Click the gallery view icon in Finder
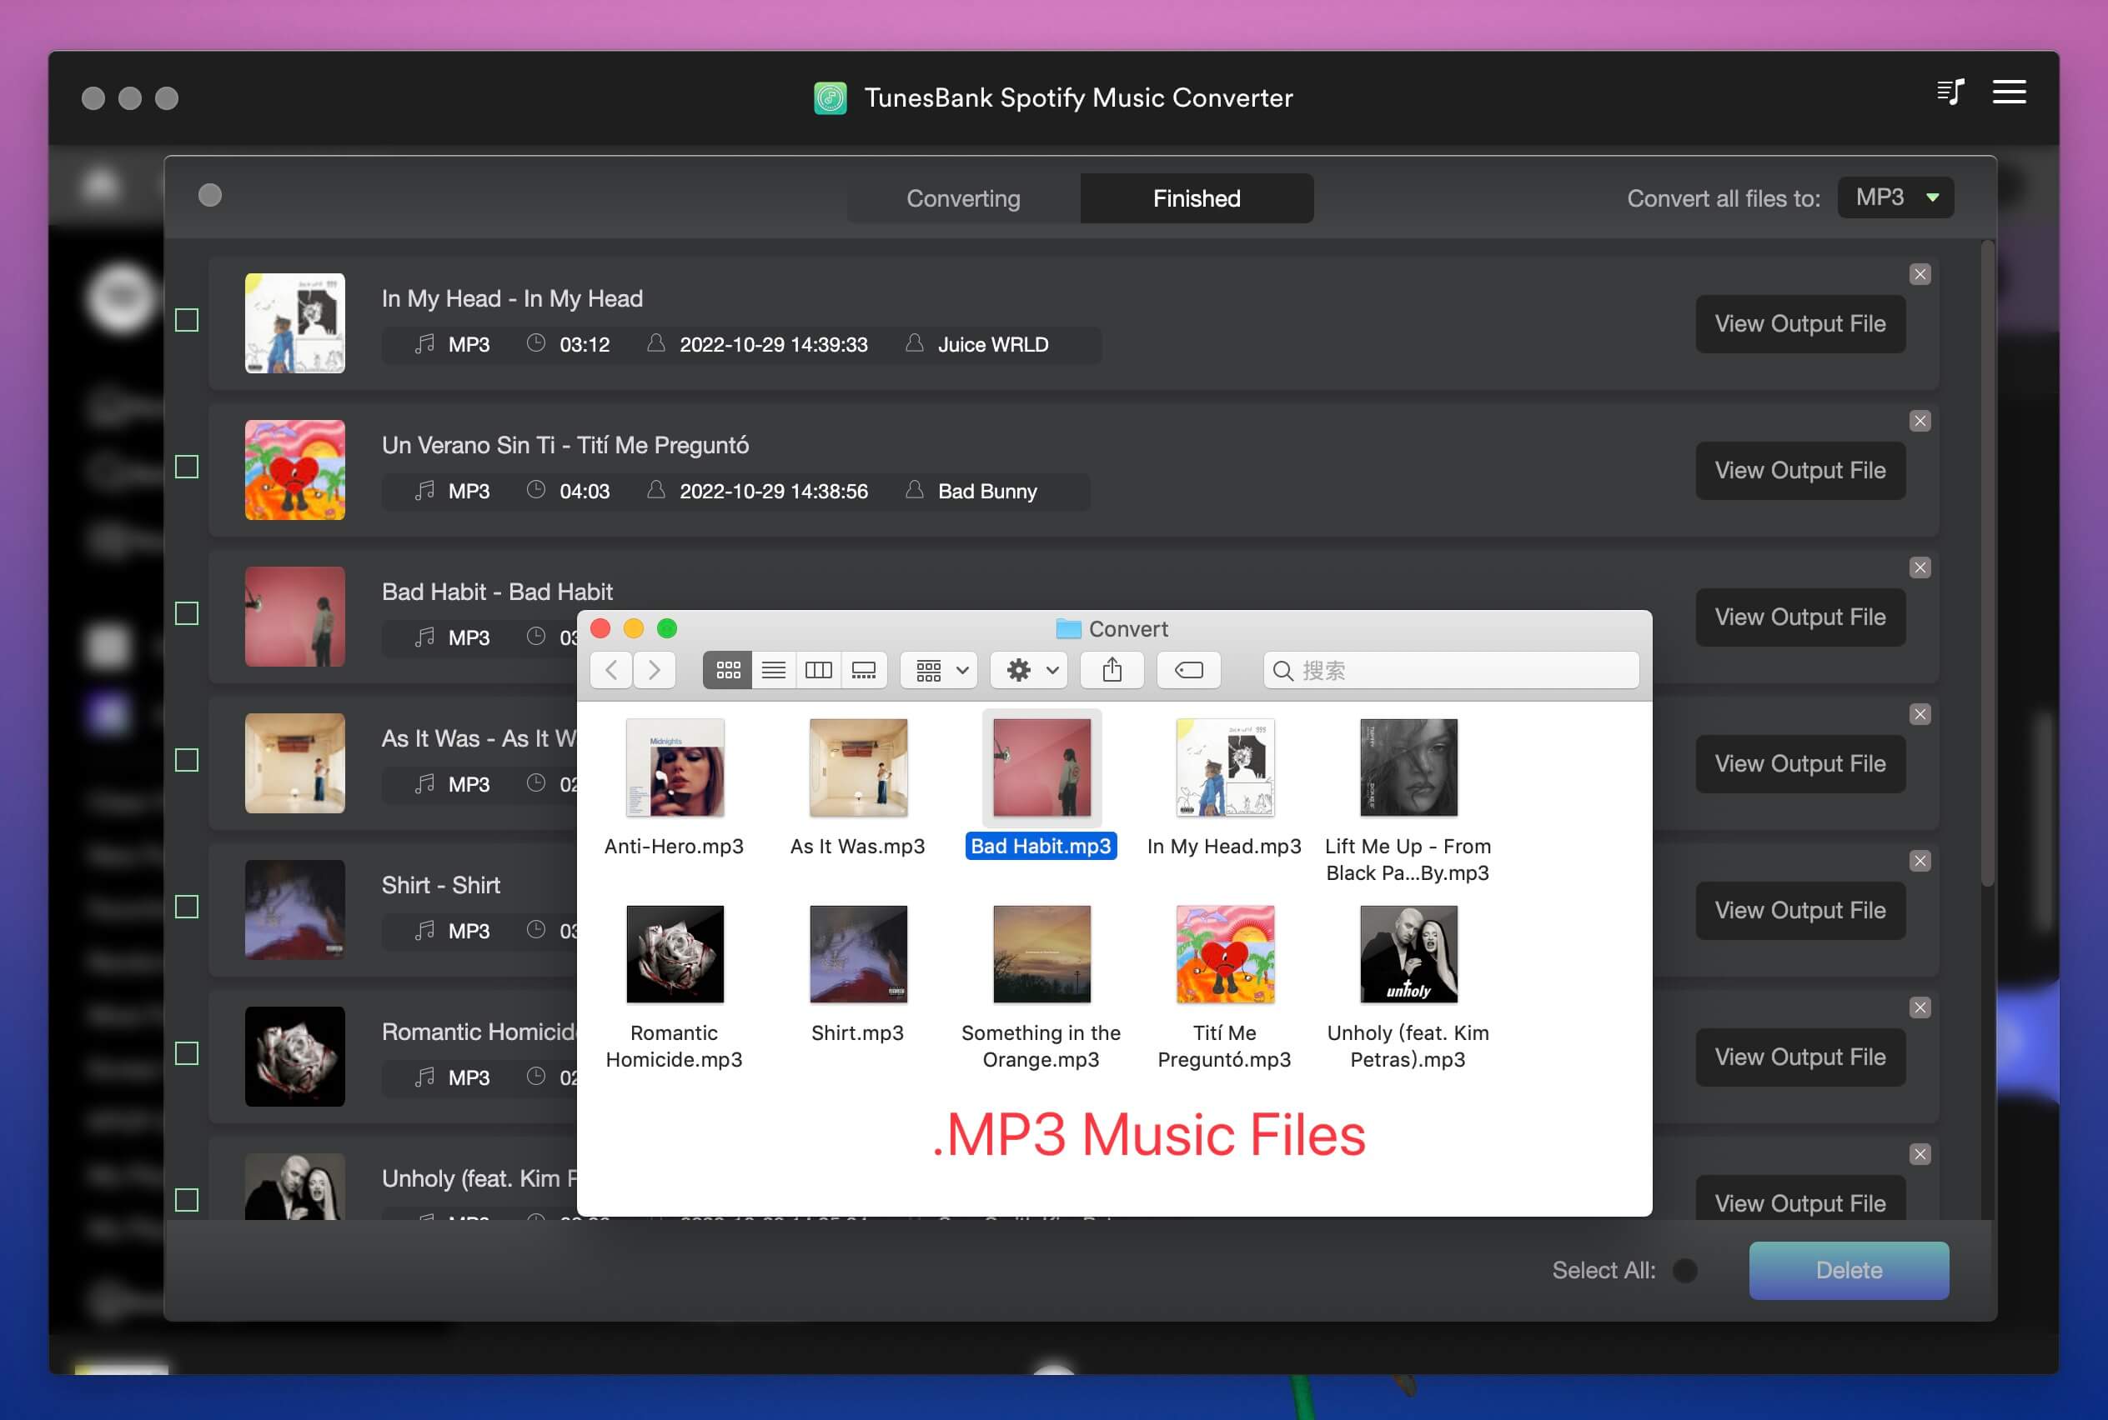Viewport: 2108px width, 1420px height. tap(869, 669)
